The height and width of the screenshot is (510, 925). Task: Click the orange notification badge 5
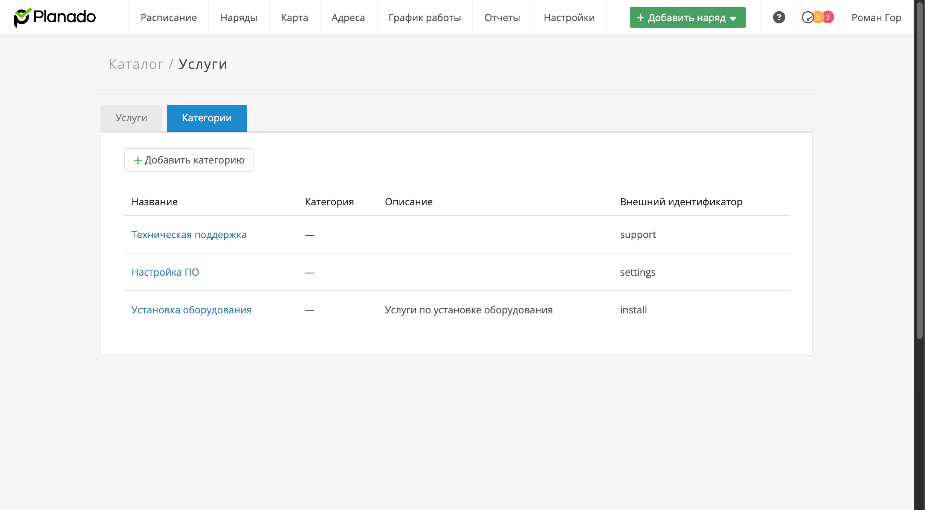818,17
